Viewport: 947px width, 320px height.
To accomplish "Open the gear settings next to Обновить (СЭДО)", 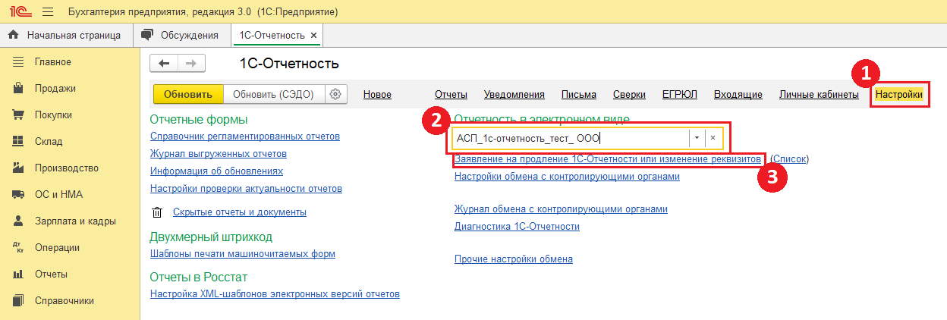I will coord(335,94).
